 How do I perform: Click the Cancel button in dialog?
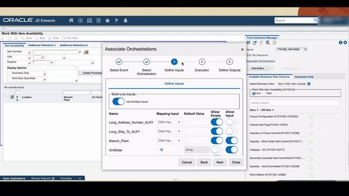[186, 162]
